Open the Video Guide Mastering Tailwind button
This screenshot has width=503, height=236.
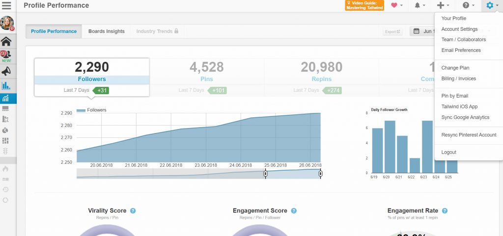[364, 5]
